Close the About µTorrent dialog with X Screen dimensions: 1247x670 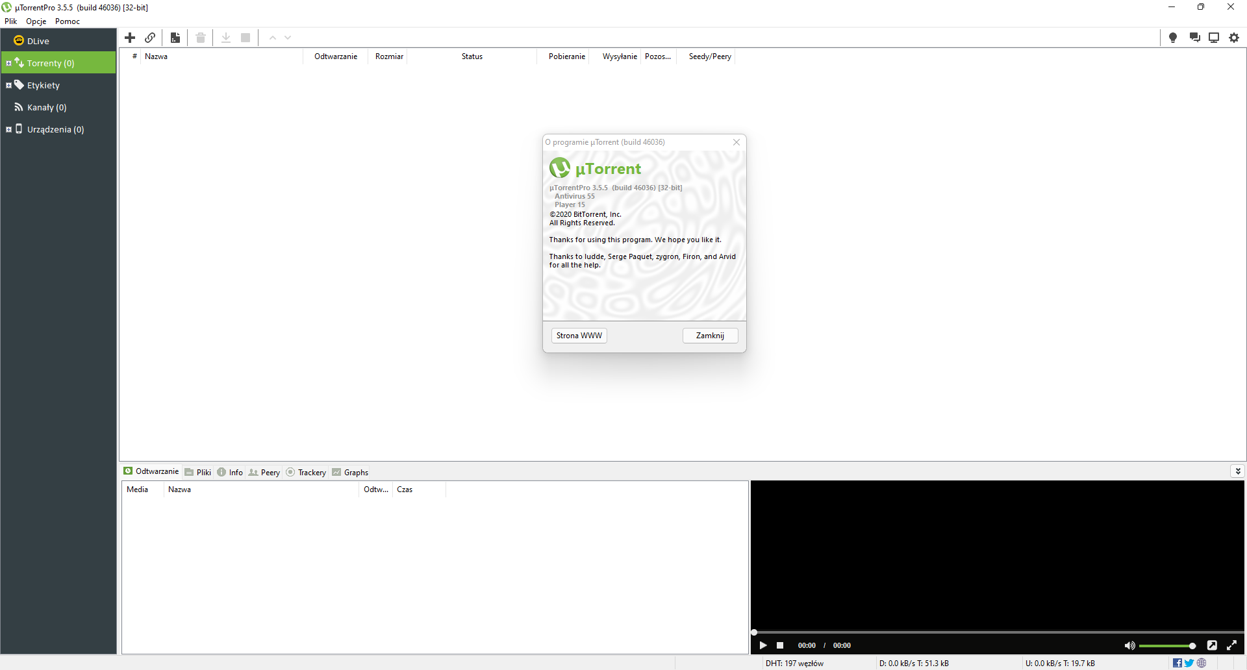737,142
